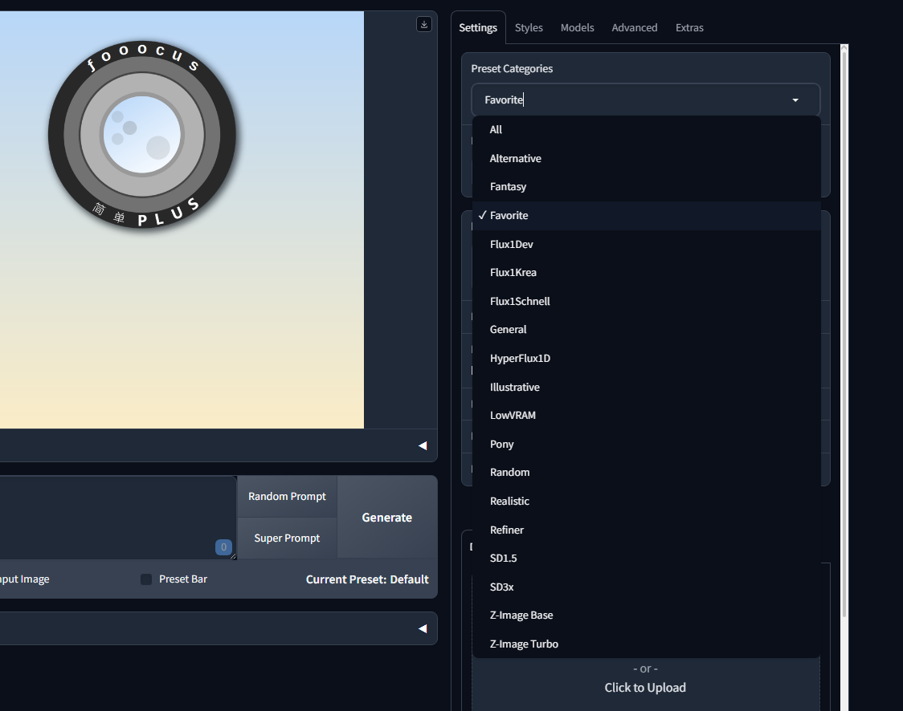903x711 pixels.
Task: Select the Pony category
Action: (646, 444)
